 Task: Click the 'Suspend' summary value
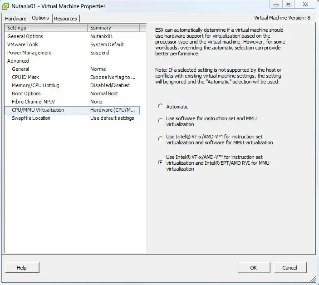(100, 53)
